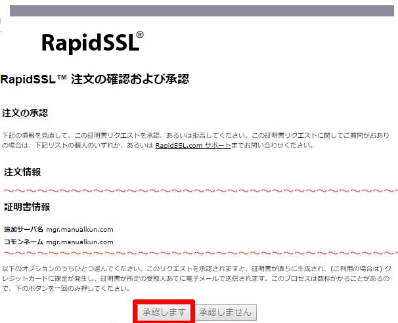Image resolution: width=398 pixels, height=323 pixels.
Task: Click the 証明書情報 section heading
Action: coord(27,207)
